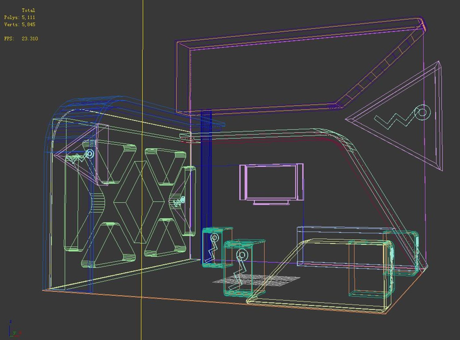Select the zigzag logo on the front teal kiosk
The height and width of the screenshot is (340, 460).
coord(238,270)
